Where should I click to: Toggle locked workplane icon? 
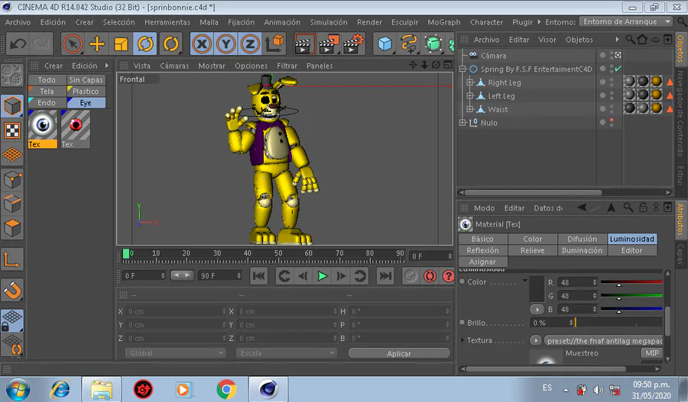click(x=11, y=320)
